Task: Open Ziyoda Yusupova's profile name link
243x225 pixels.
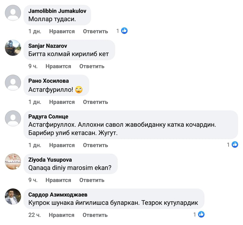Action: [50, 160]
